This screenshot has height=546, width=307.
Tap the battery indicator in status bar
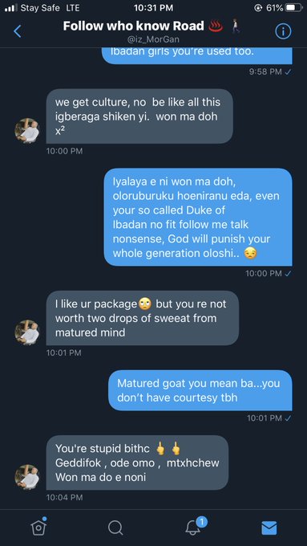tap(293, 8)
